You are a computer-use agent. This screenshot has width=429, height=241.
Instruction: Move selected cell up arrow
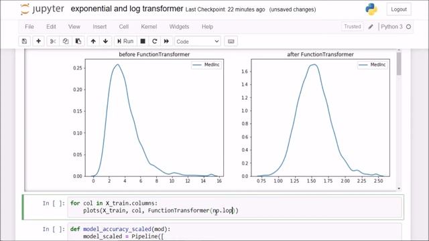[x=93, y=42]
